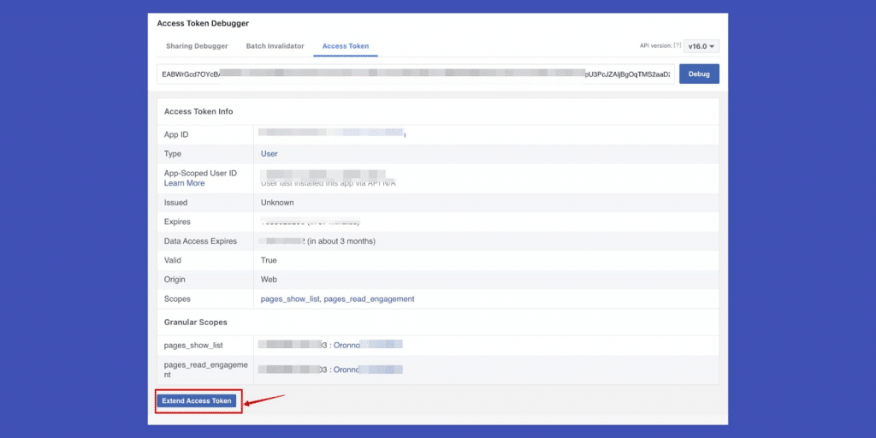Click the API version help [?] link
This screenshot has width=876, height=438.
[x=678, y=46]
